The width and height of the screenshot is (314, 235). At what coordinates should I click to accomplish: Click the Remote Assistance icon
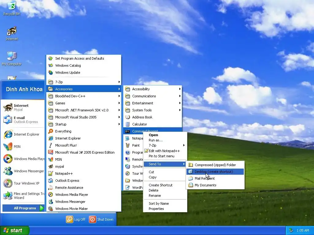[51, 188]
